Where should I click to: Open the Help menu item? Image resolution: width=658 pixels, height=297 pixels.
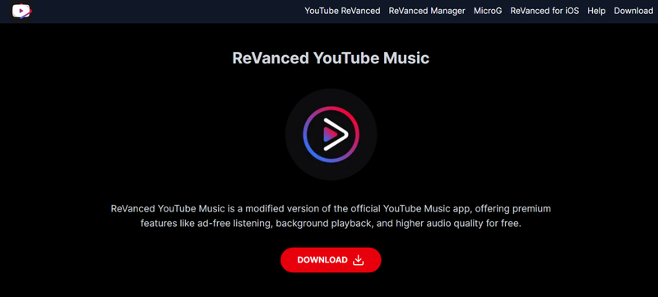point(596,11)
